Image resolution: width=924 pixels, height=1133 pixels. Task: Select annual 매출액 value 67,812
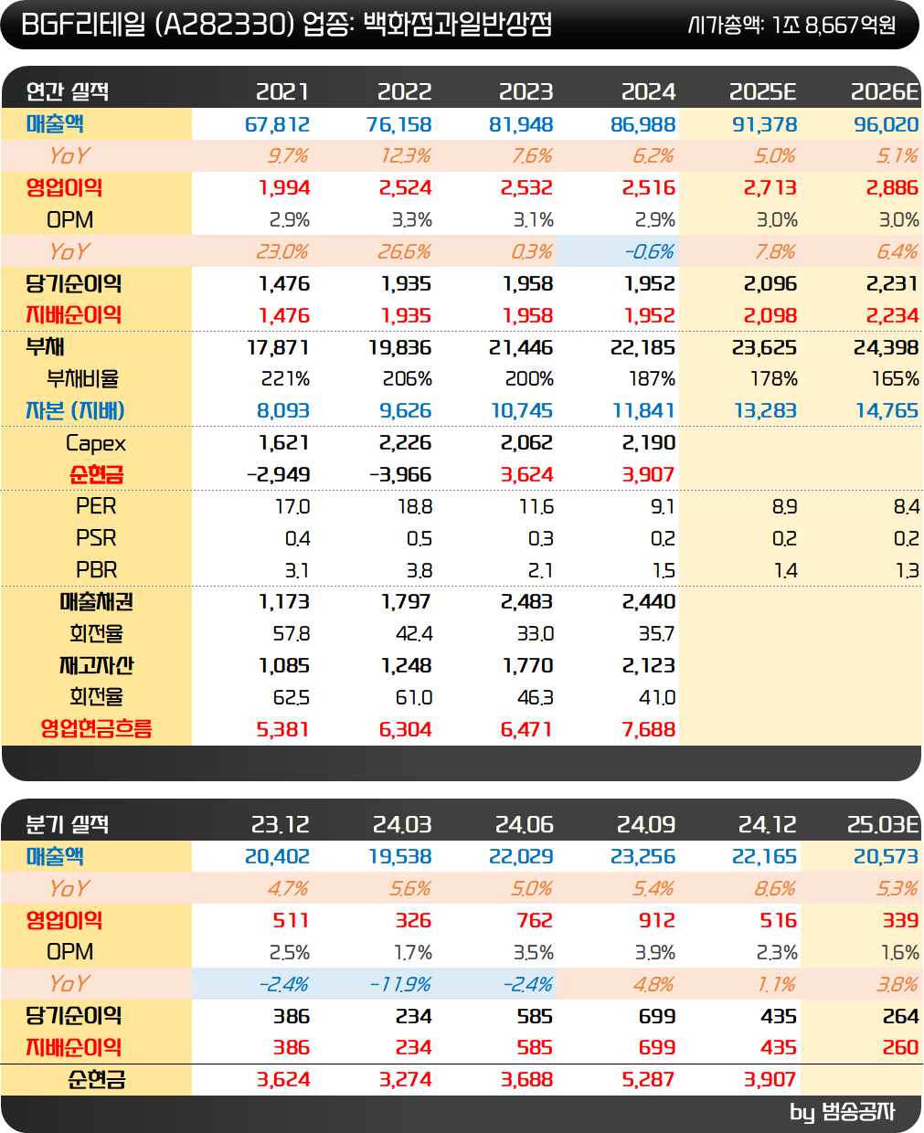point(278,124)
